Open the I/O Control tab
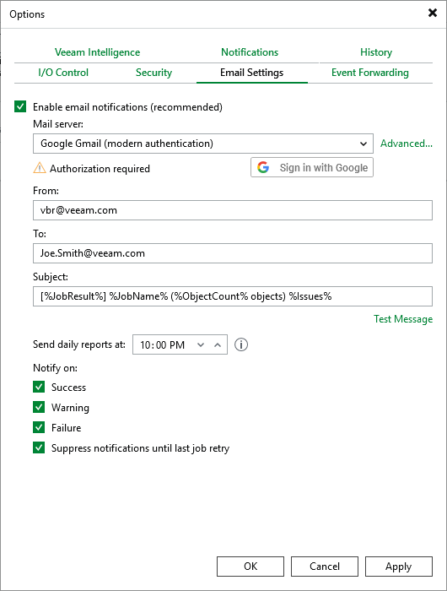 pyautogui.click(x=63, y=73)
